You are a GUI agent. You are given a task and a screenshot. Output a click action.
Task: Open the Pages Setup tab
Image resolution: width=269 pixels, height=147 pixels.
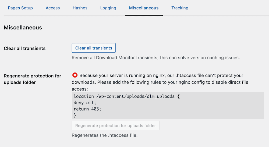(20, 8)
